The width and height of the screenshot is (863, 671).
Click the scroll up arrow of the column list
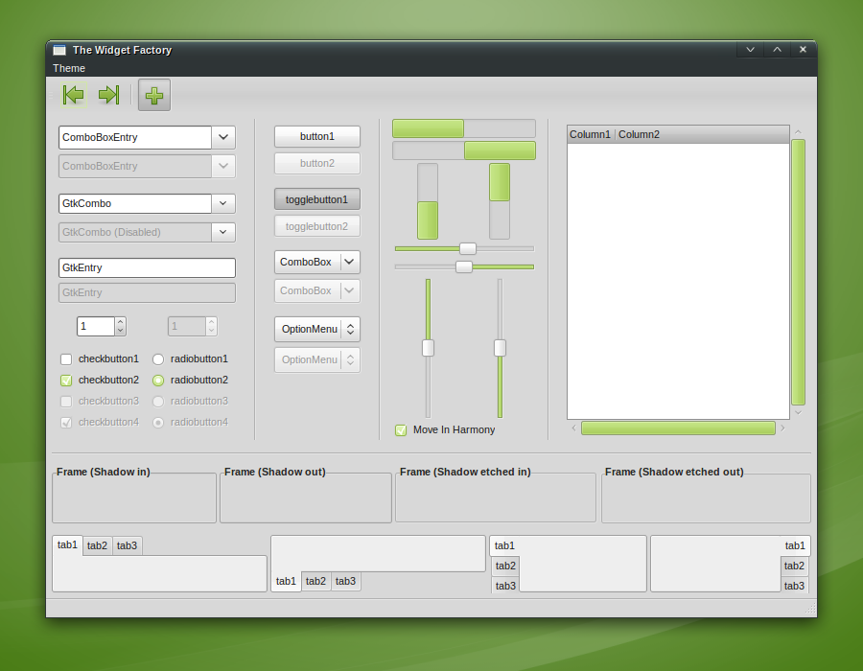(x=798, y=132)
